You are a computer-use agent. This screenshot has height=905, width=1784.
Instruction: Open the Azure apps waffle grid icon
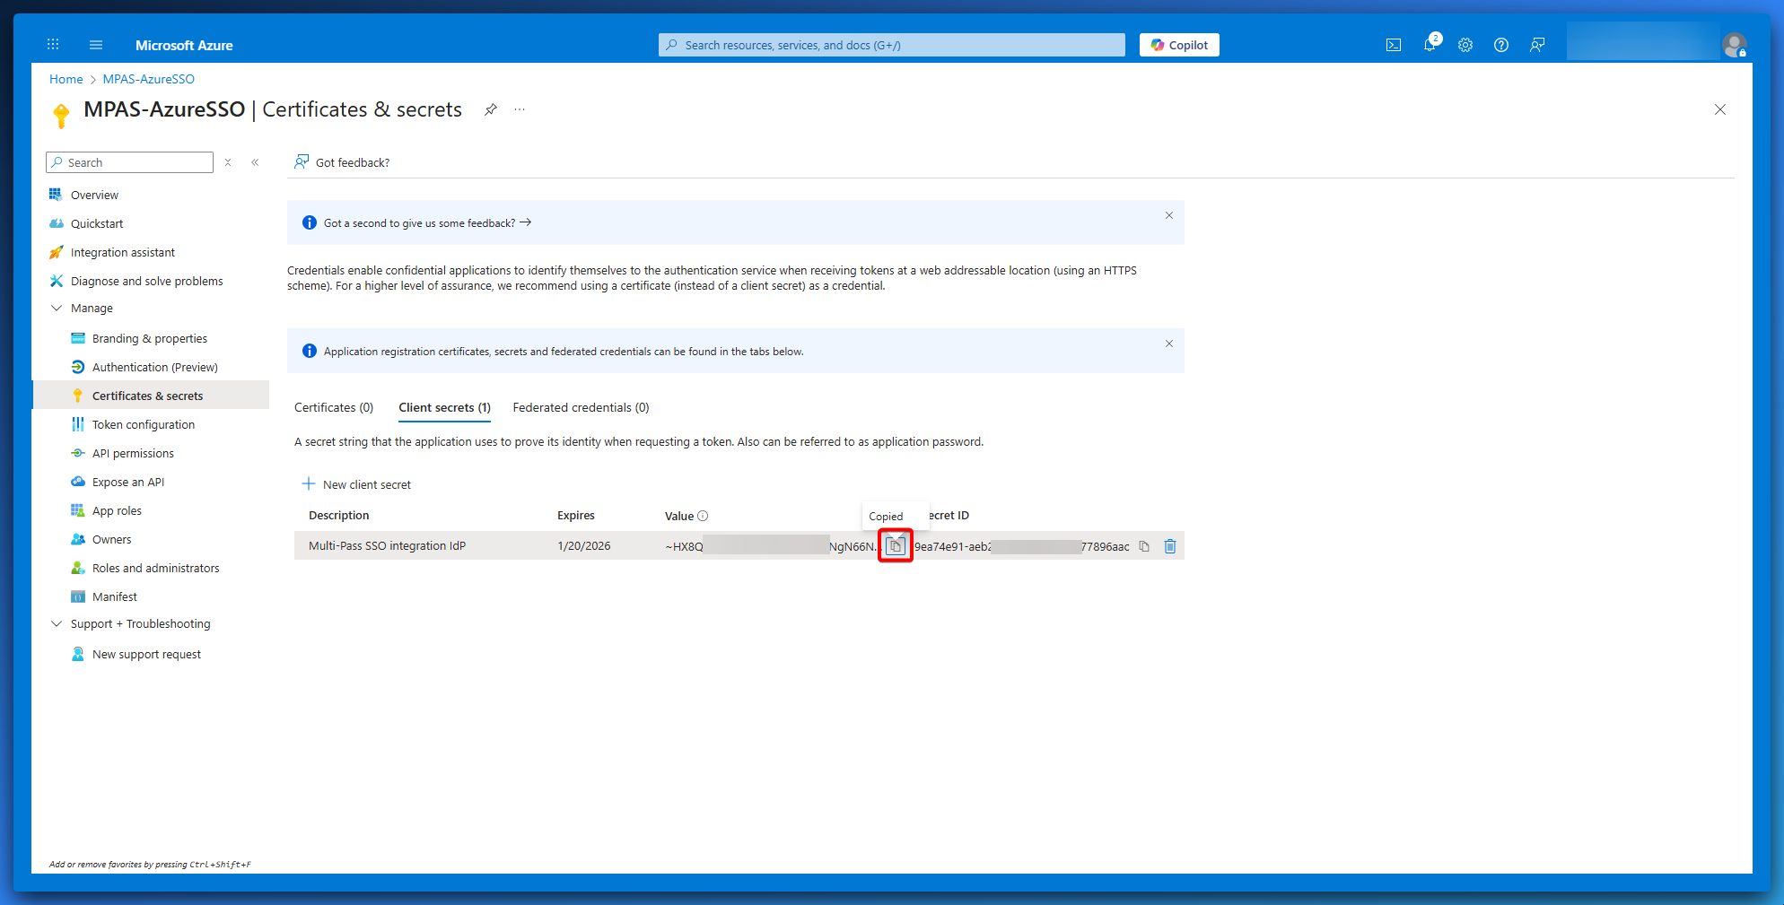[53, 45]
